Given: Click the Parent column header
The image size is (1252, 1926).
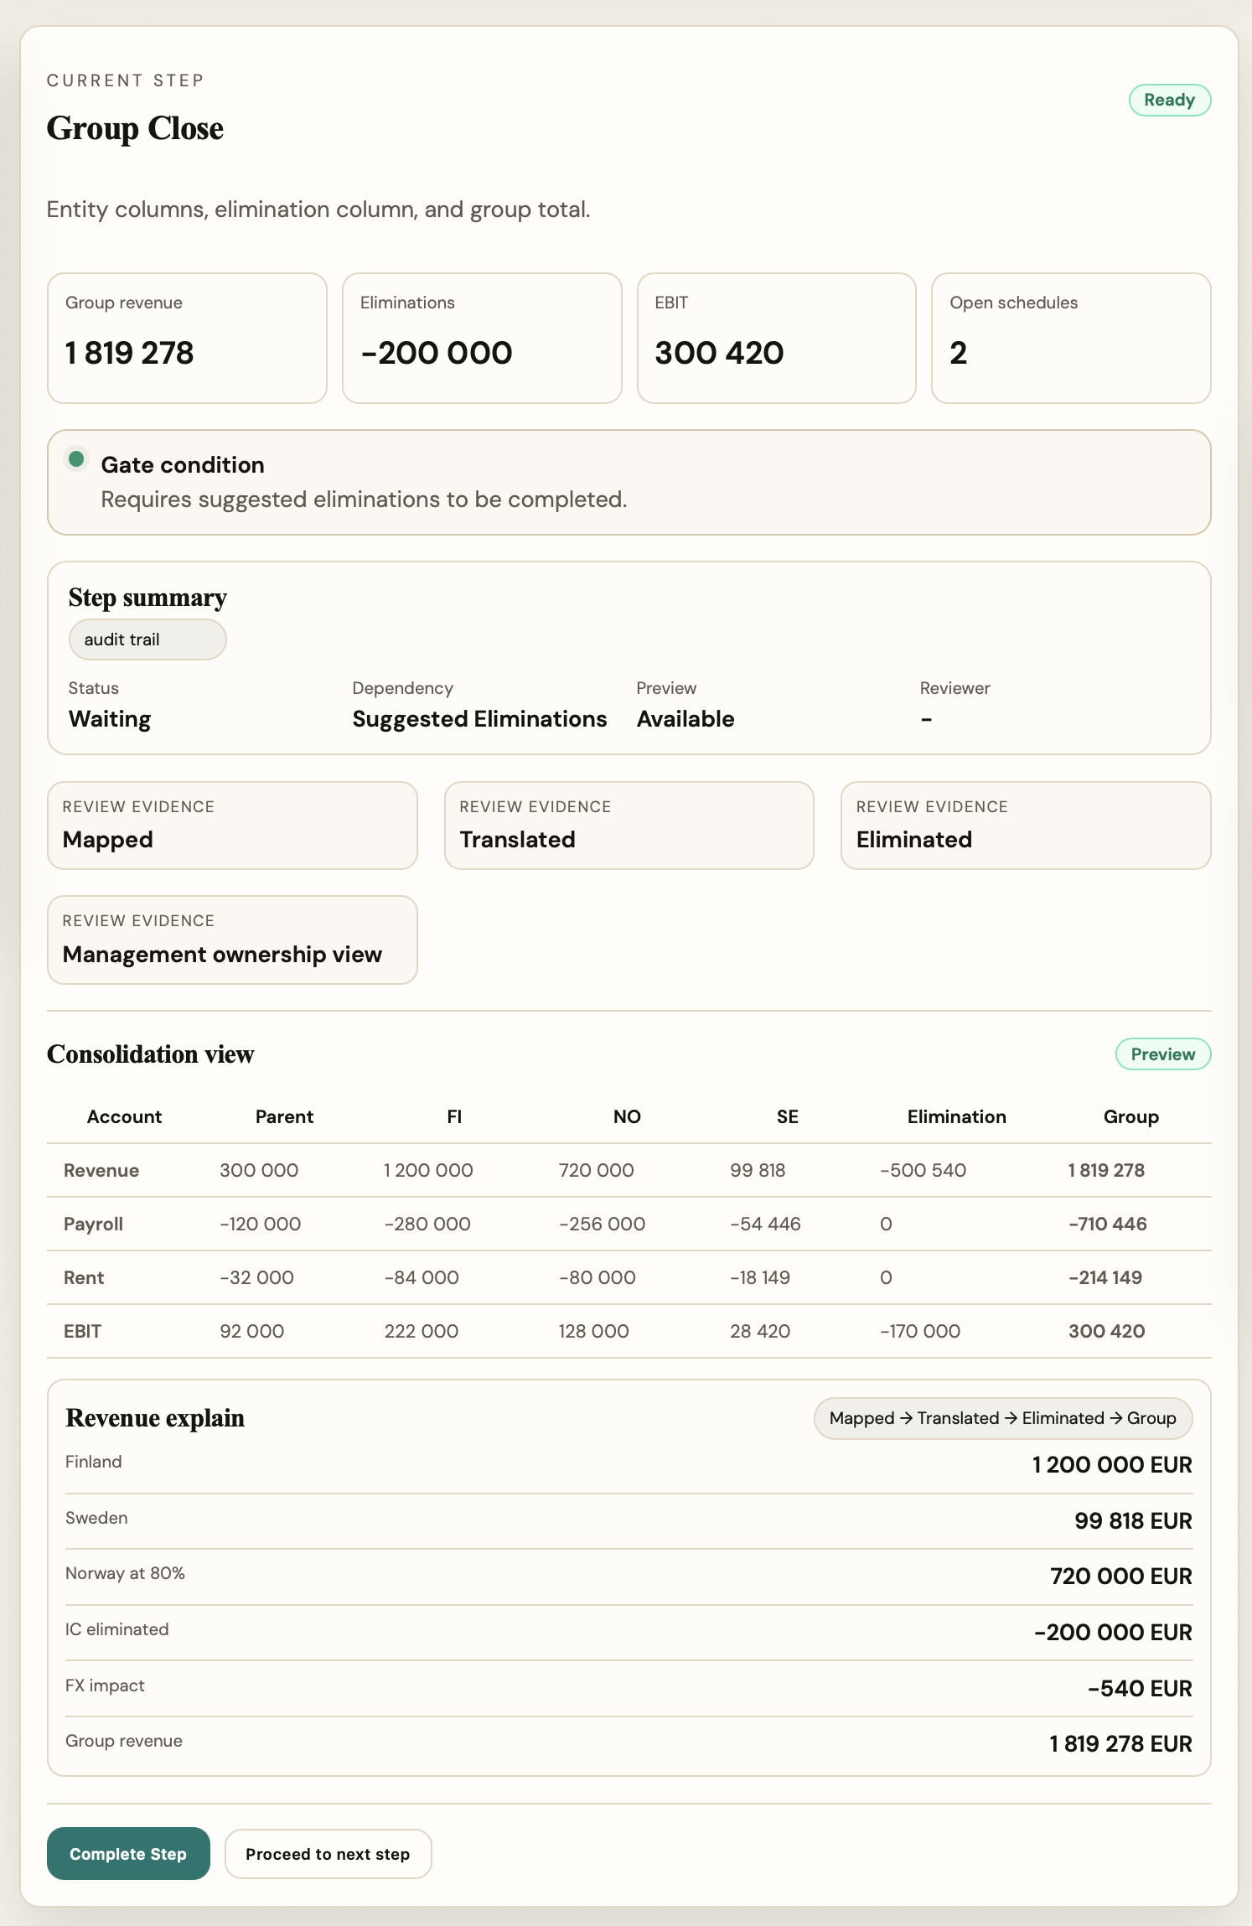Looking at the screenshot, I should (x=284, y=1116).
